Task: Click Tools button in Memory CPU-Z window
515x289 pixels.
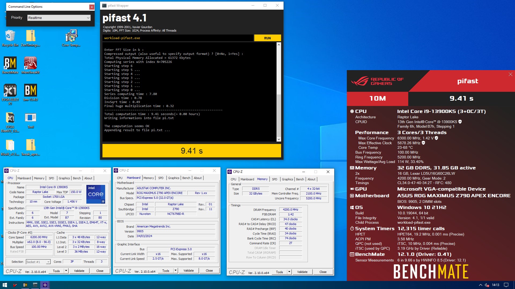Action: coord(279,272)
